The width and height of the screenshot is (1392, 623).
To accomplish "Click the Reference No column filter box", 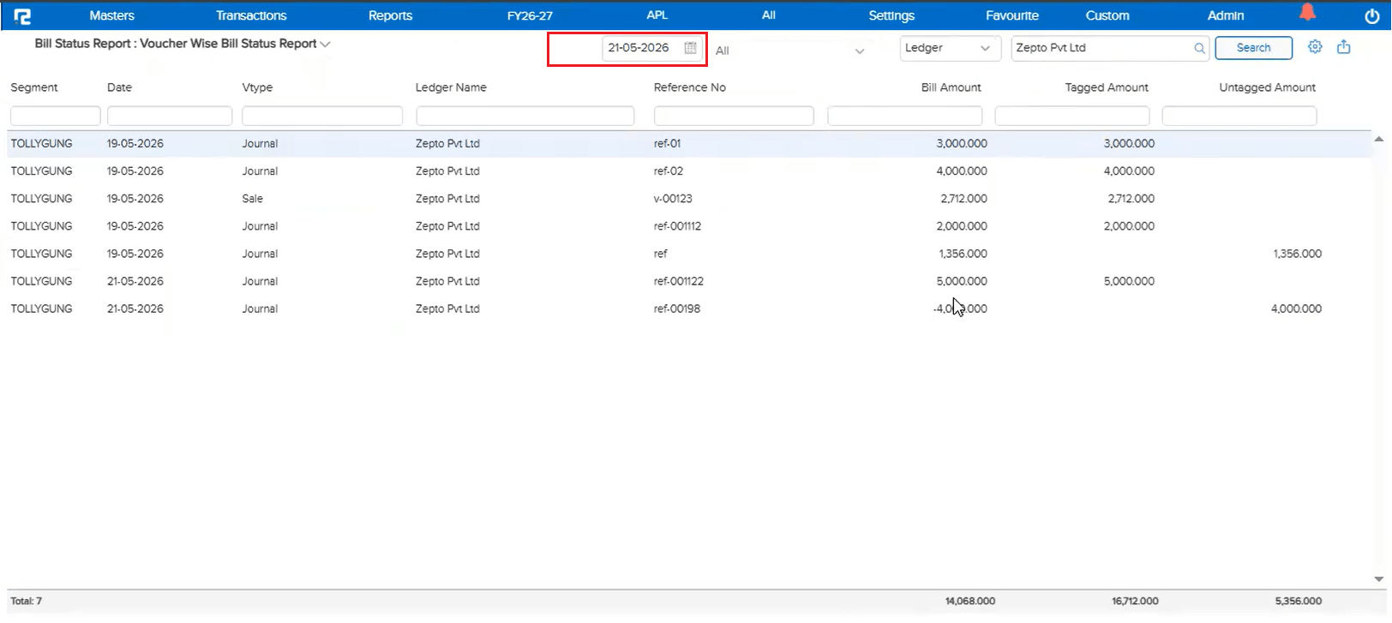I will pyautogui.click(x=734, y=116).
